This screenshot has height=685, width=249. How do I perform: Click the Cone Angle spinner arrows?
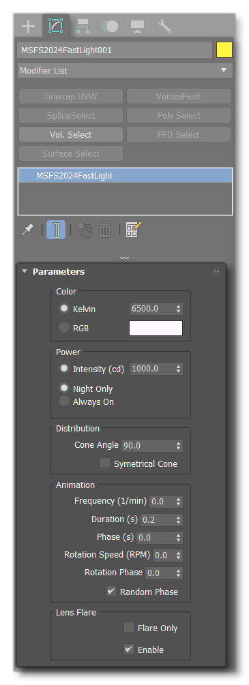[x=179, y=446]
